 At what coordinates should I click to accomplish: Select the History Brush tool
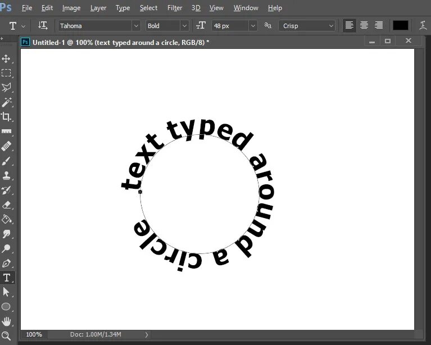(x=6, y=190)
